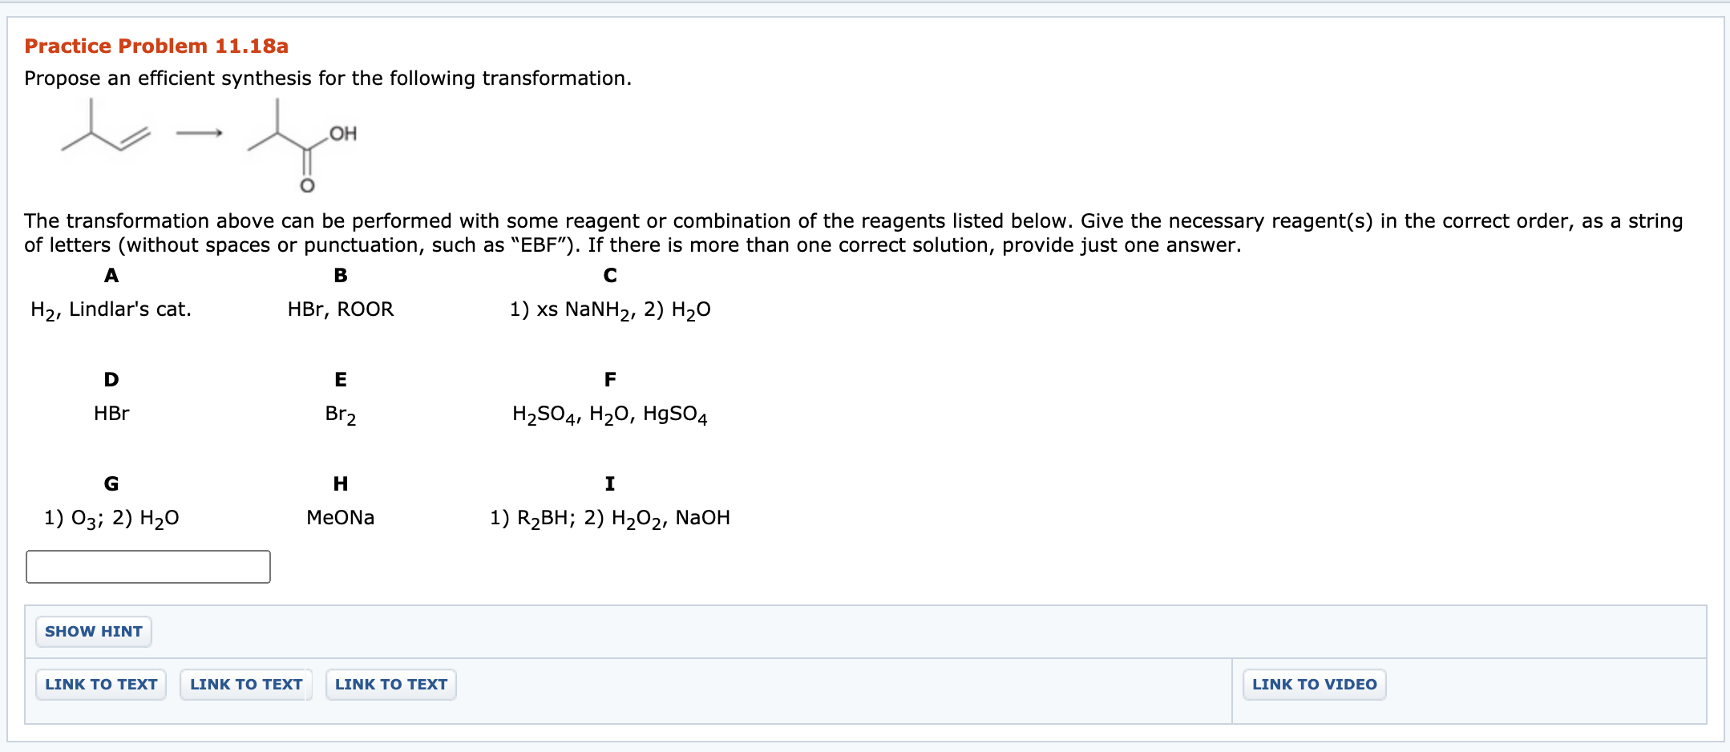This screenshot has width=1730, height=752.
Task: Open the third LINK TO TEXT reference
Action: point(390,684)
